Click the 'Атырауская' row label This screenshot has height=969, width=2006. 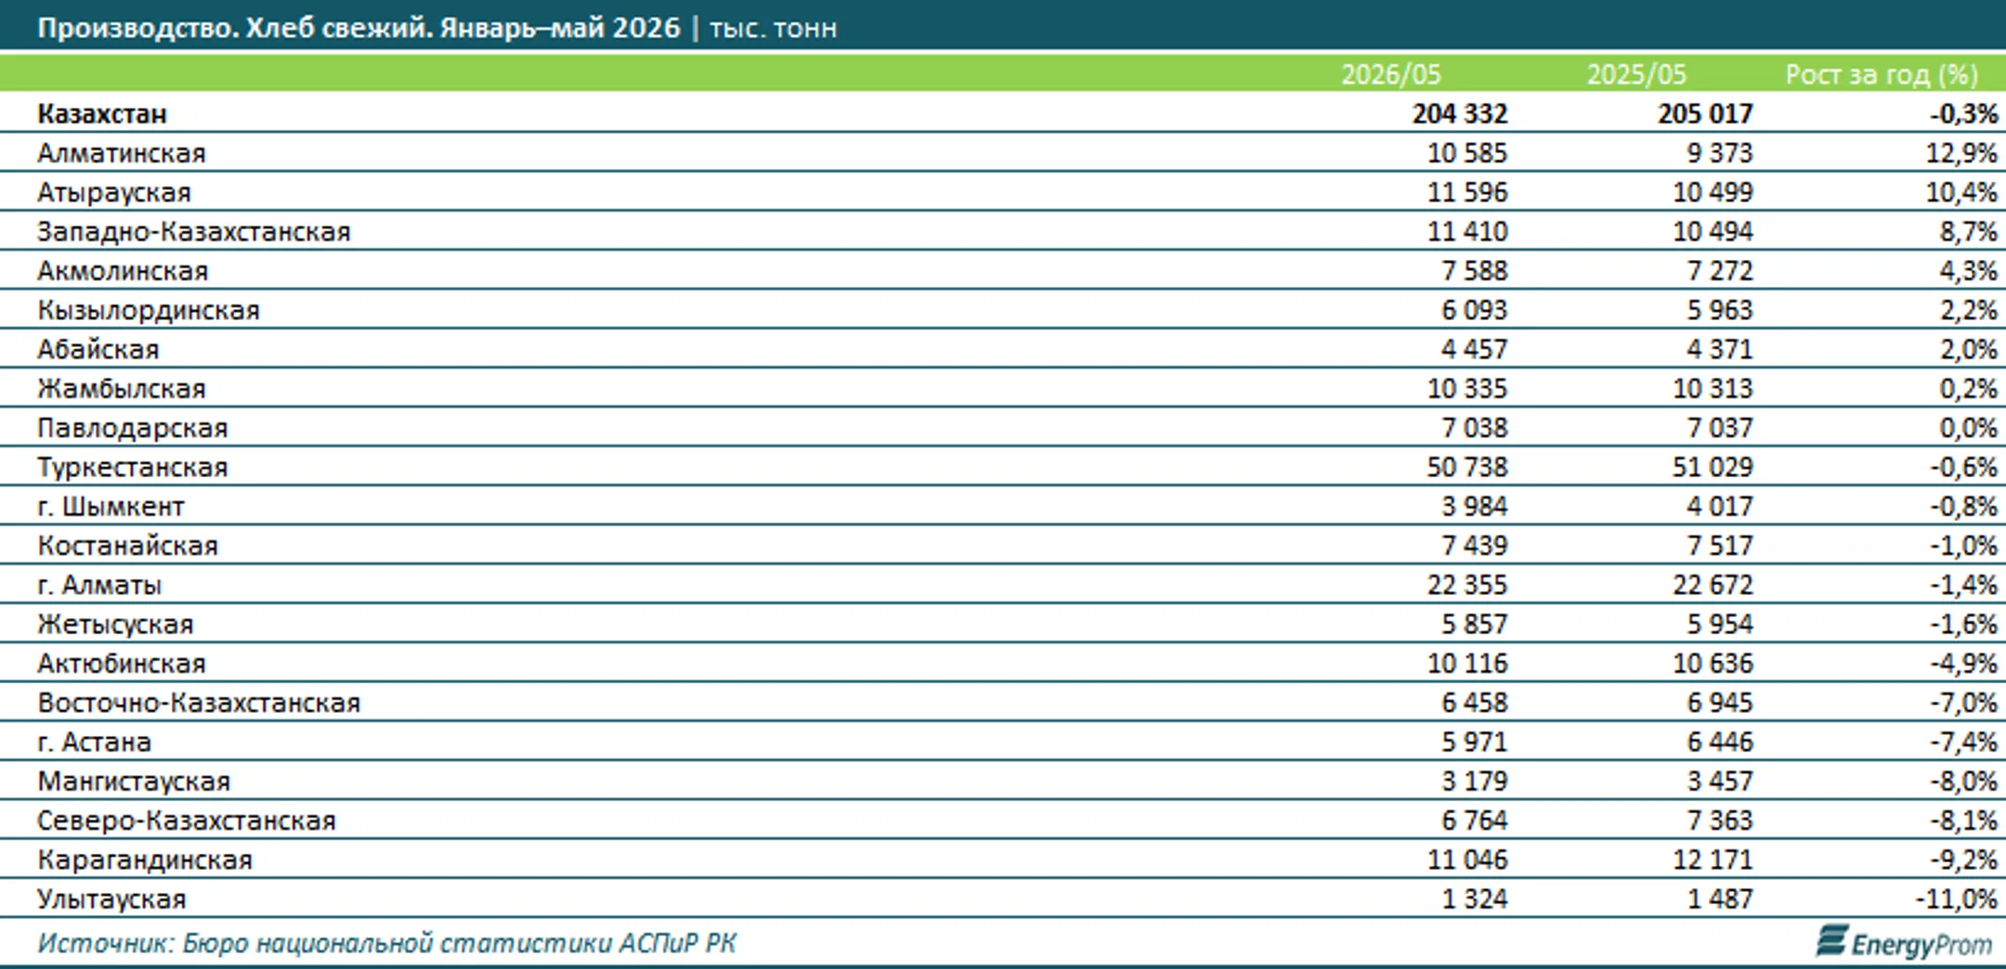114,192
